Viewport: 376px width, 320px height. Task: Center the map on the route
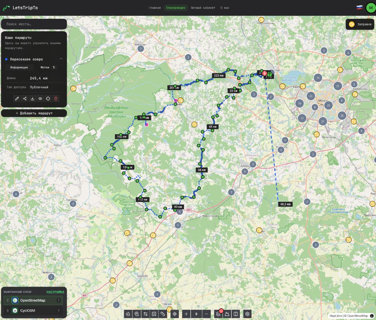(x=48, y=99)
